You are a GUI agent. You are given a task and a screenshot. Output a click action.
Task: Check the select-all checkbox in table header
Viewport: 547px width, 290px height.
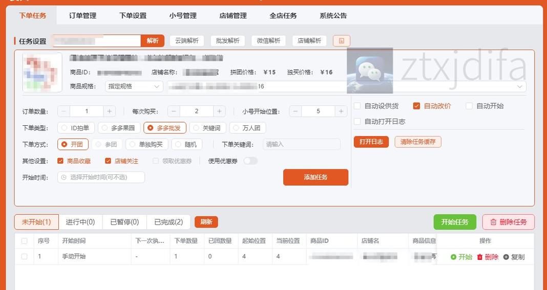coord(25,241)
